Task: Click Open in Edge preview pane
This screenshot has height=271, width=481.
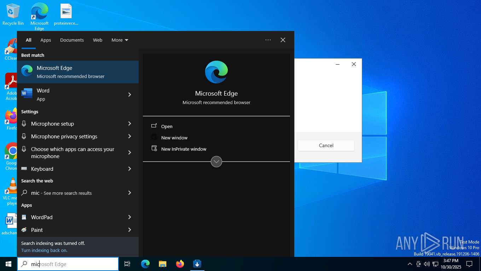Action: [167, 126]
